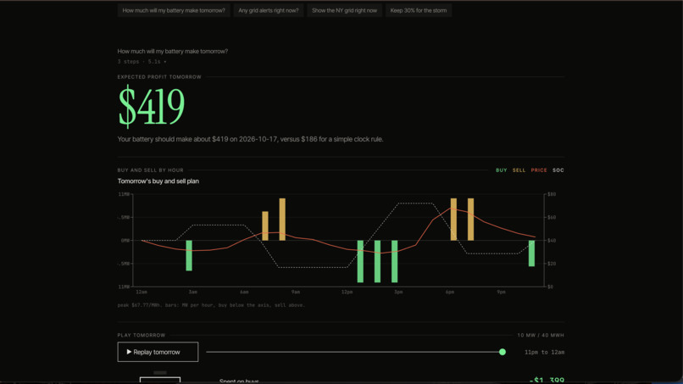This screenshot has height=384, width=683.
Task: Click 'How much will my battery make tomorrow?' chip
Action: [174, 10]
